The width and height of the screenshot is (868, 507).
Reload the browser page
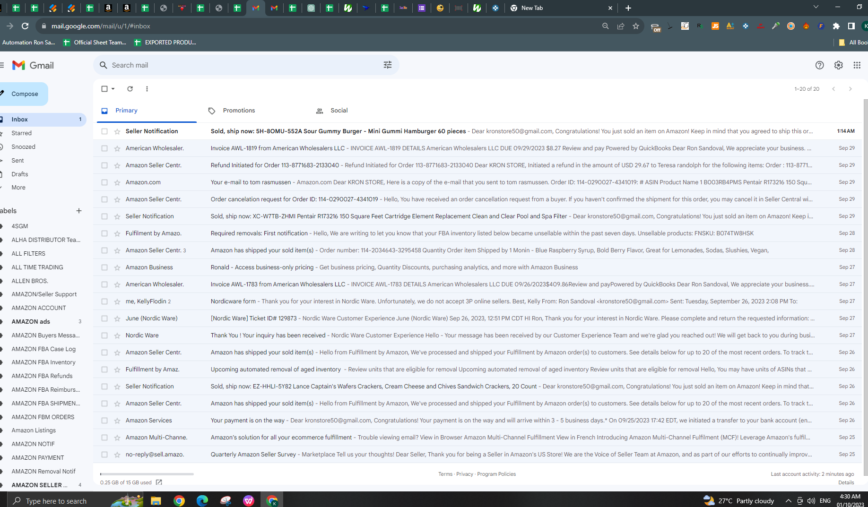pyautogui.click(x=25, y=26)
